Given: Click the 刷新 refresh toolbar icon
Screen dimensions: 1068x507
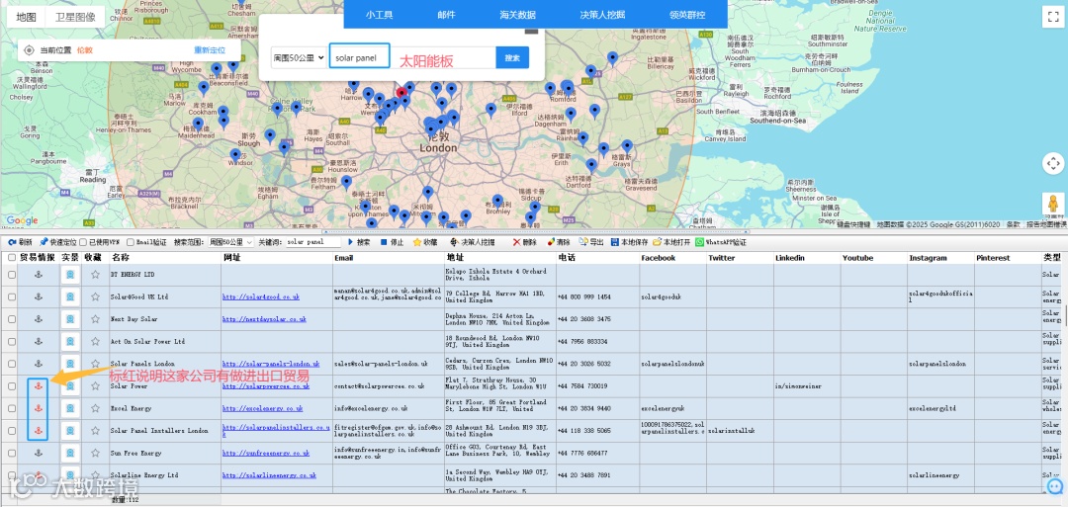Looking at the screenshot, I should pyautogui.click(x=12, y=242).
